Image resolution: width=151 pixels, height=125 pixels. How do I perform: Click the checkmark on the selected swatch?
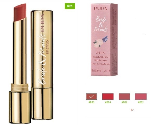(91, 97)
